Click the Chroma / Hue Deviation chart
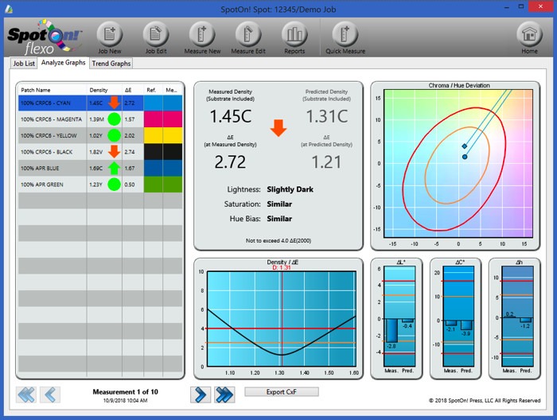 tap(458, 163)
